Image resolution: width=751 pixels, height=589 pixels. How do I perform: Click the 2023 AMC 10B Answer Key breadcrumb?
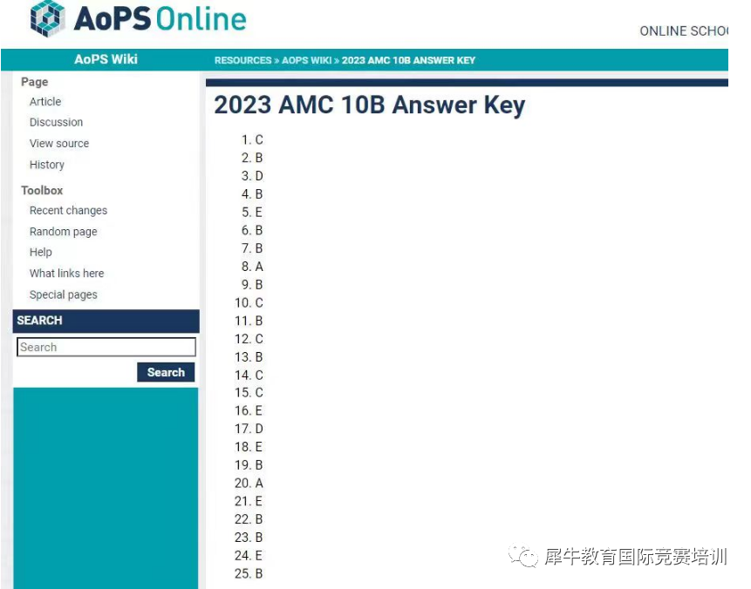click(x=408, y=60)
